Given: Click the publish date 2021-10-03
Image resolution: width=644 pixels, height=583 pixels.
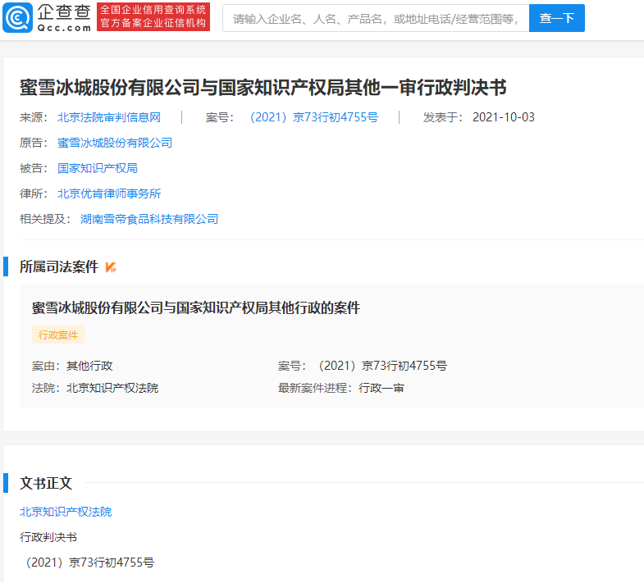Looking at the screenshot, I should 503,117.
